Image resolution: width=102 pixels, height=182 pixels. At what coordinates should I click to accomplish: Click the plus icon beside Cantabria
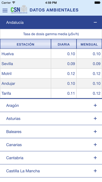95,158
